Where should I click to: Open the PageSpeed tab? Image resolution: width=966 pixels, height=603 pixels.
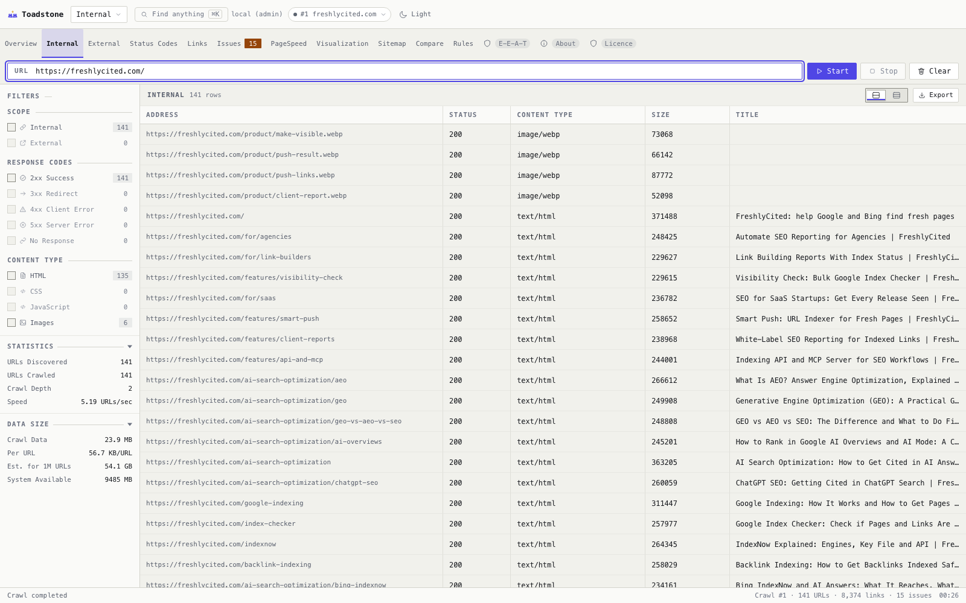[289, 43]
